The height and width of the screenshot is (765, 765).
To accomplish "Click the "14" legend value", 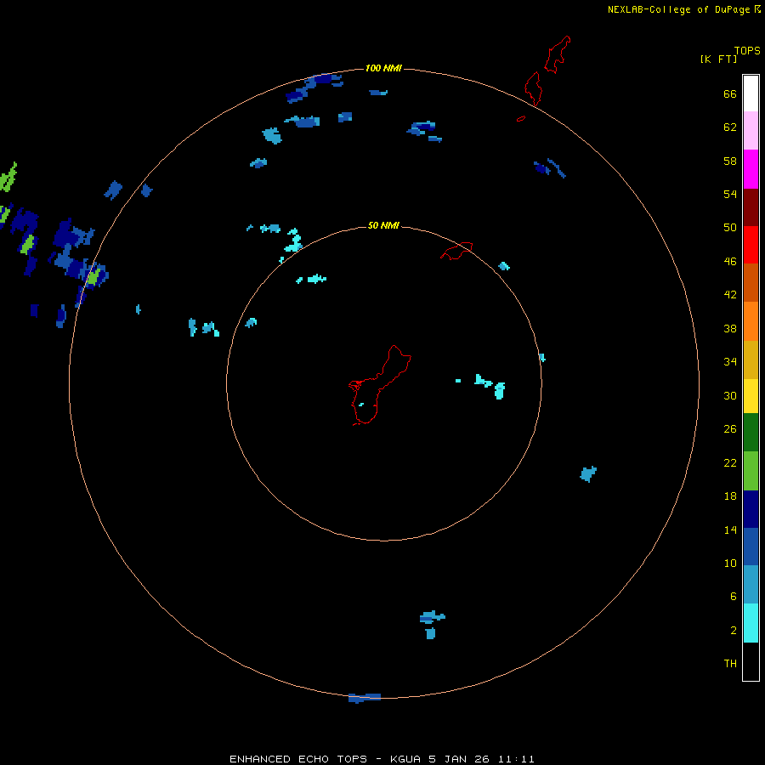I will click(730, 530).
